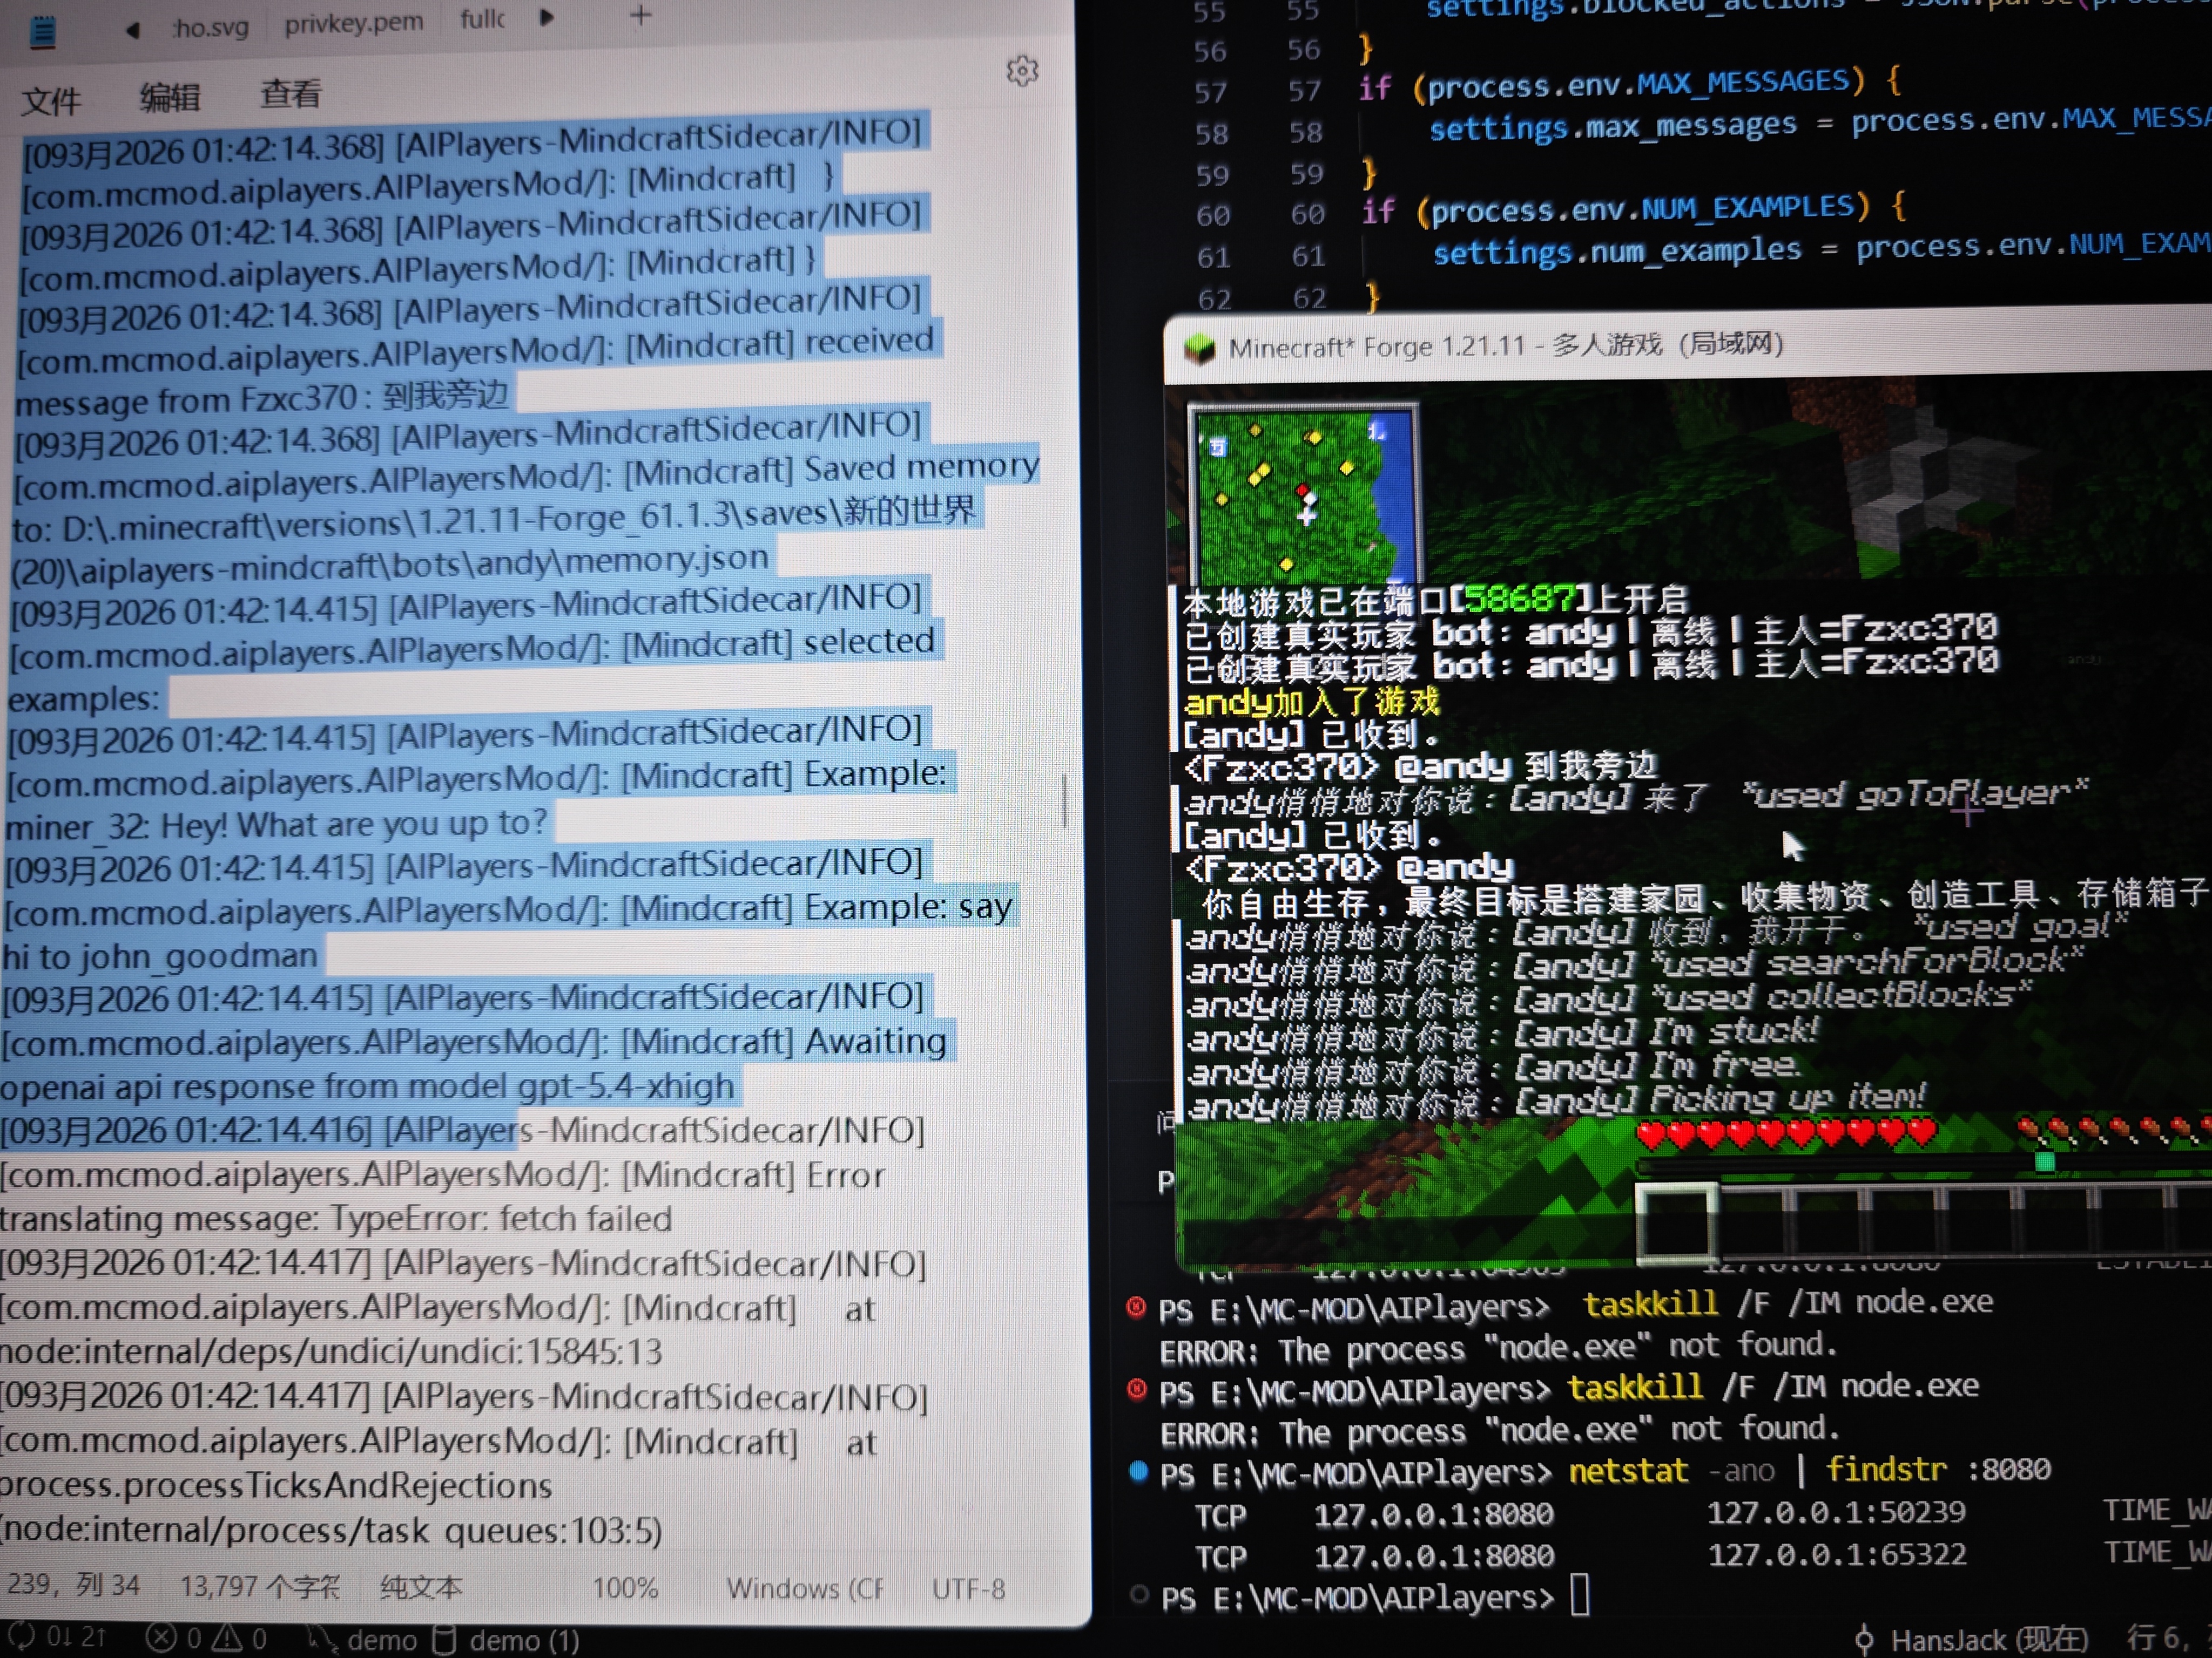Image resolution: width=2212 pixels, height=1658 pixels.
Task: Open the 查看 menu
Action: (x=290, y=94)
